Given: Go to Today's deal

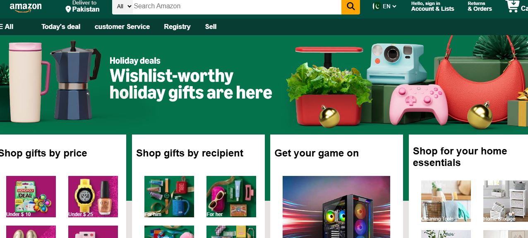Looking at the screenshot, I should (x=61, y=26).
